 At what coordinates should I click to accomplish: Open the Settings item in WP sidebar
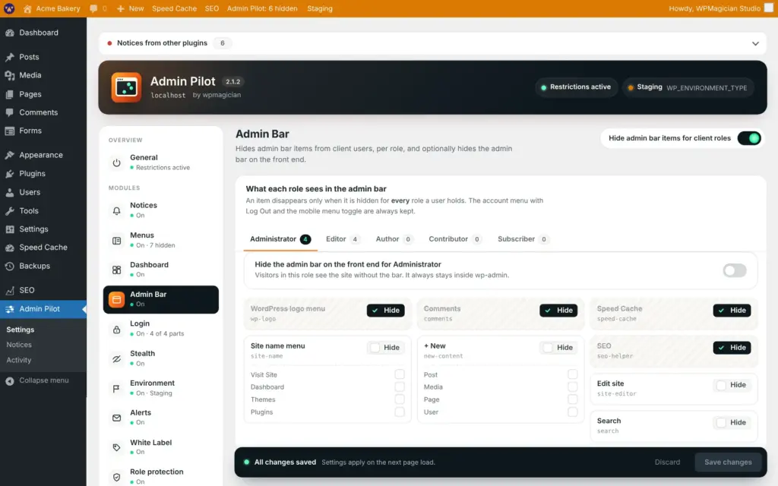click(x=43, y=229)
